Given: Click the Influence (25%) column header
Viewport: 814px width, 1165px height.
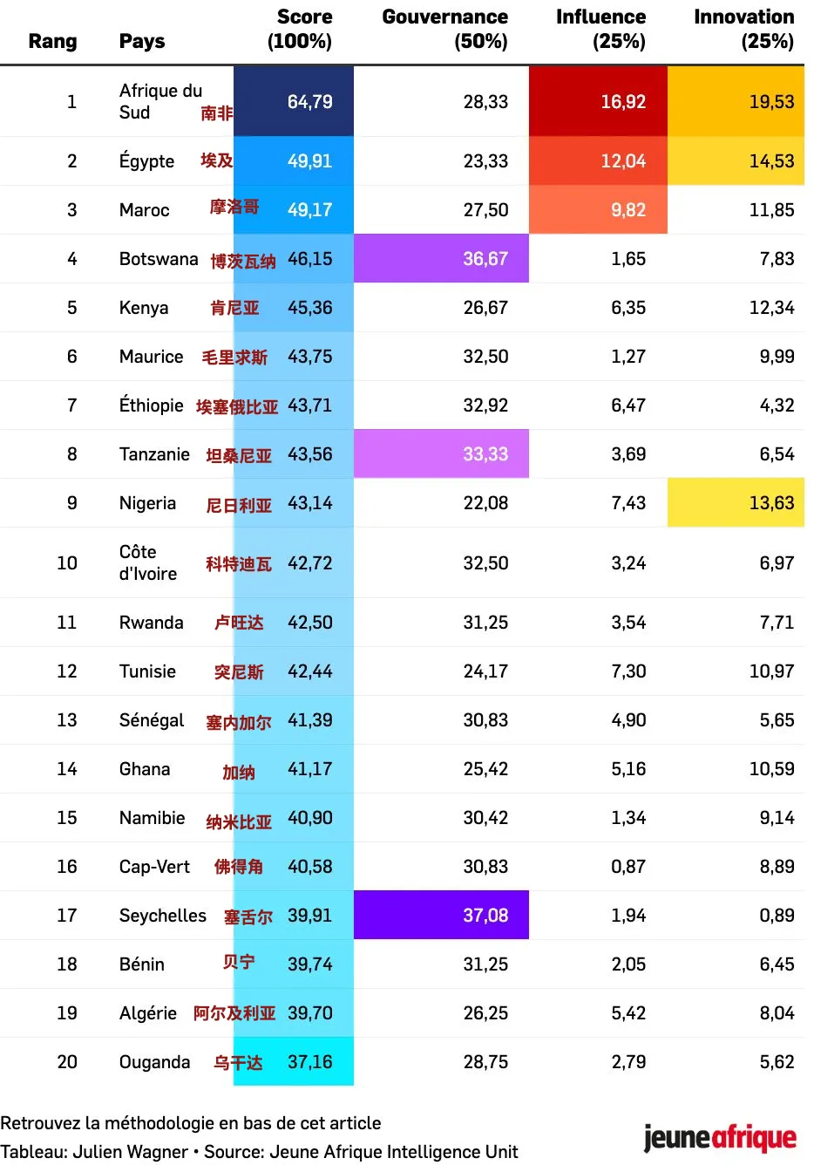Looking at the screenshot, I should click(600, 29).
